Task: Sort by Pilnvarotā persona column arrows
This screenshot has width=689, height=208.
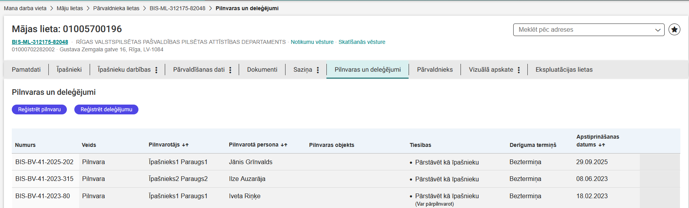Action: click(284, 145)
